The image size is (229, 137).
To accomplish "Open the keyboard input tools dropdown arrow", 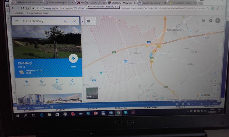I will click(x=94, y=21).
